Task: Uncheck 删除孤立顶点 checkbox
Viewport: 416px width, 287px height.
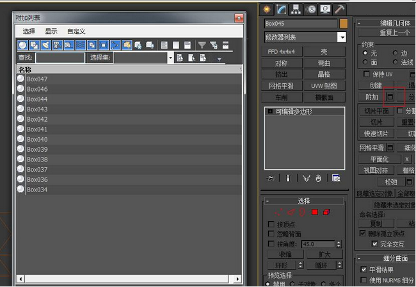Action: pos(363,233)
